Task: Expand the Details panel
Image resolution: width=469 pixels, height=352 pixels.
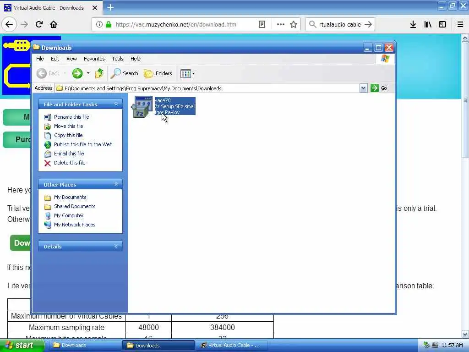Action: pos(116,246)
